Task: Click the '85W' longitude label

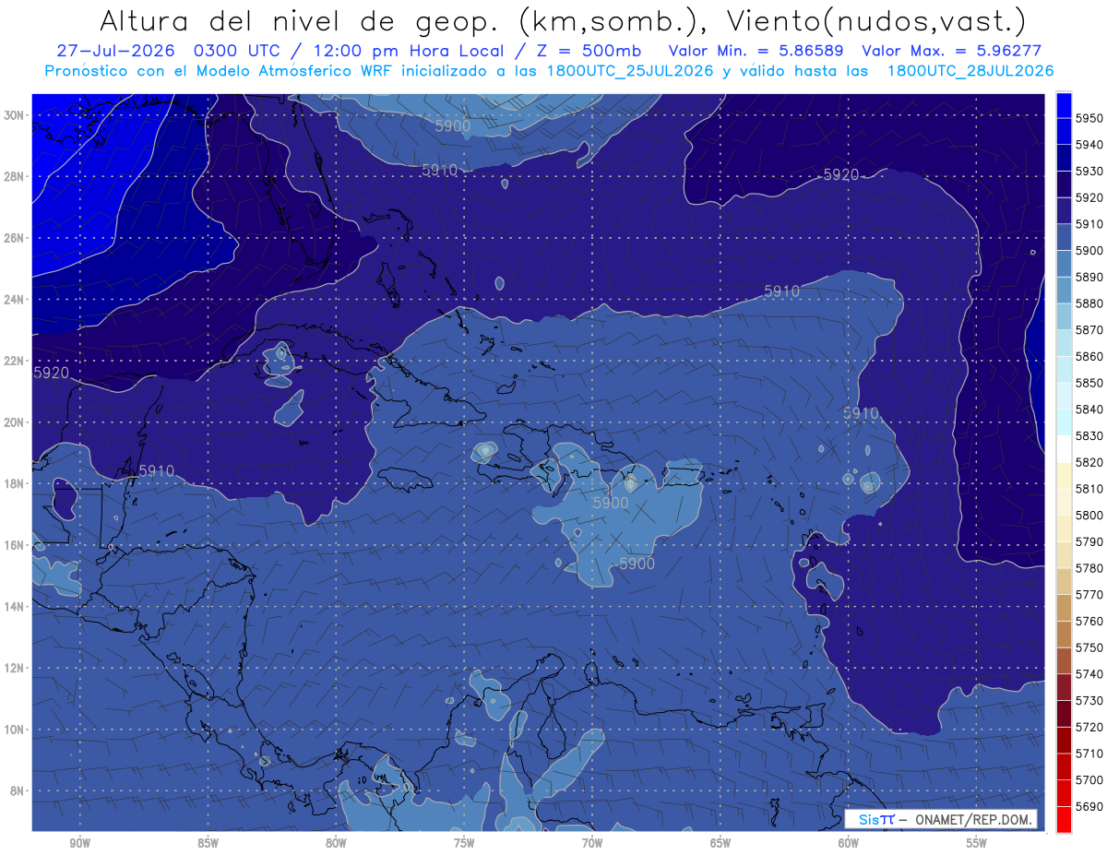Action: (x=208, y=843)
